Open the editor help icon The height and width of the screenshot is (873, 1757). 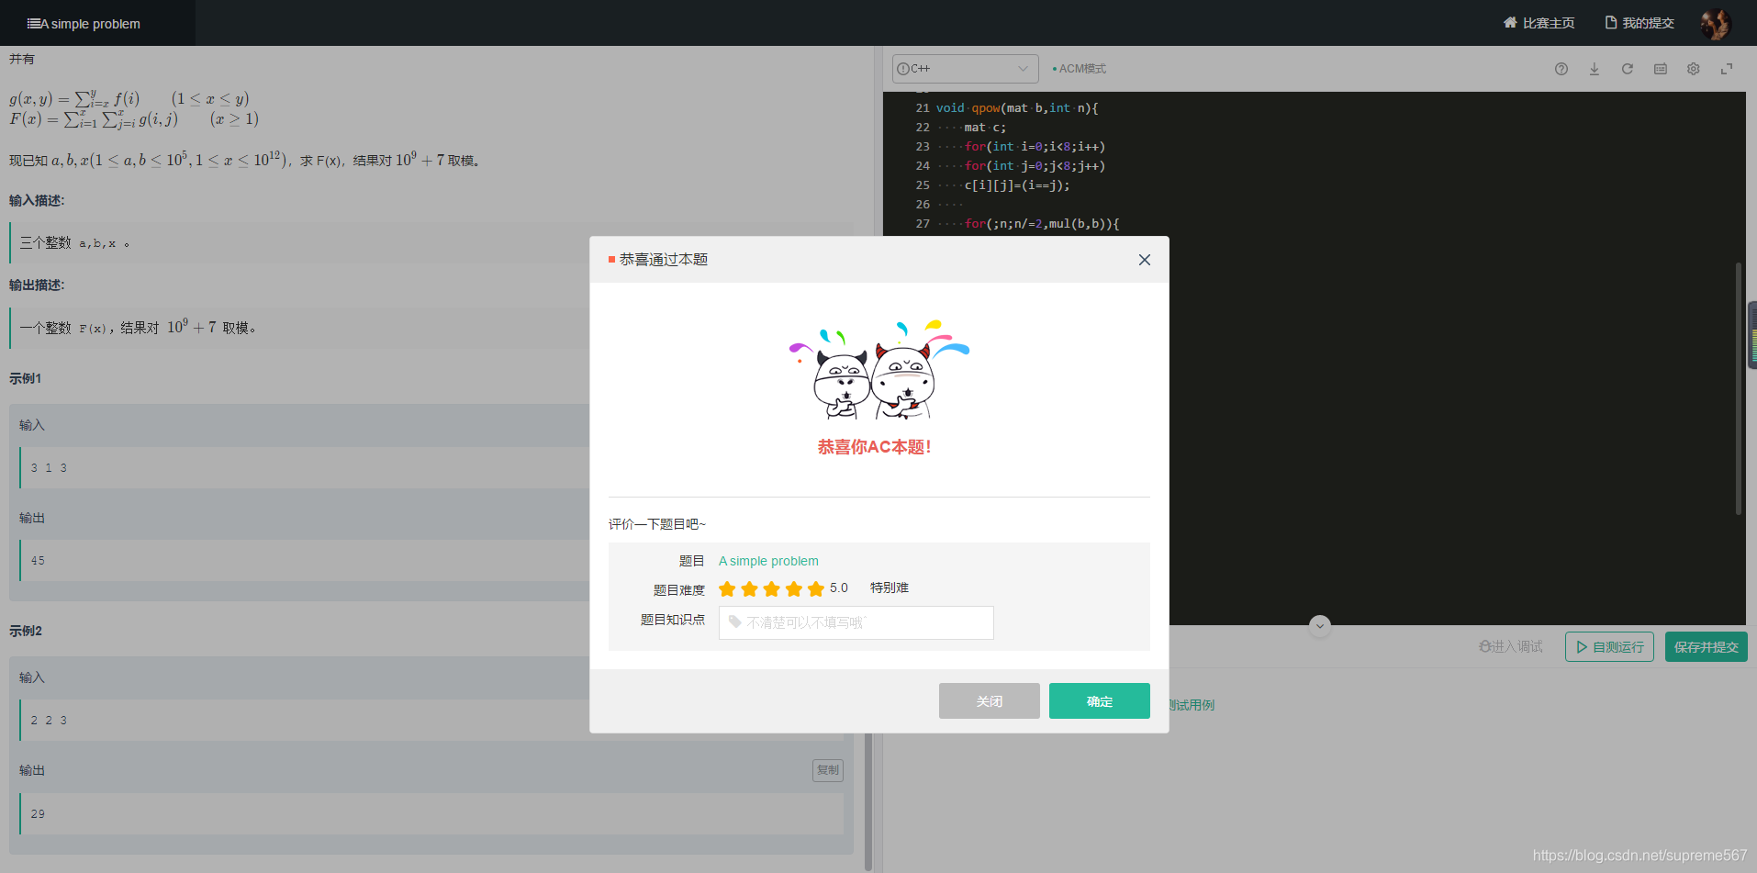(1561, 69)
